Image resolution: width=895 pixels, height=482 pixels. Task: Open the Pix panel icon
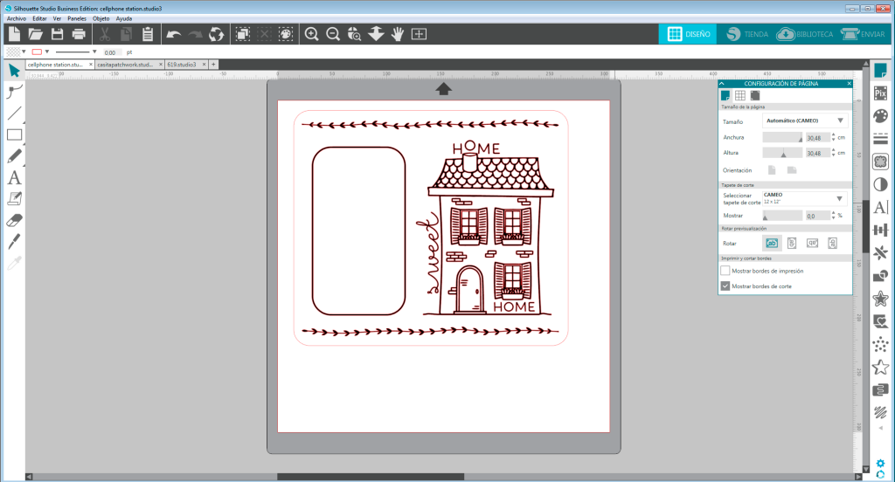880,93
